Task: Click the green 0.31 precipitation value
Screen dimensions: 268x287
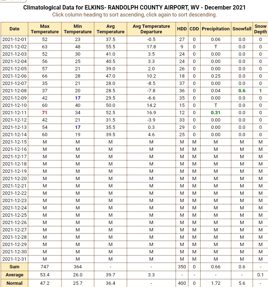Action: (216, 113)
